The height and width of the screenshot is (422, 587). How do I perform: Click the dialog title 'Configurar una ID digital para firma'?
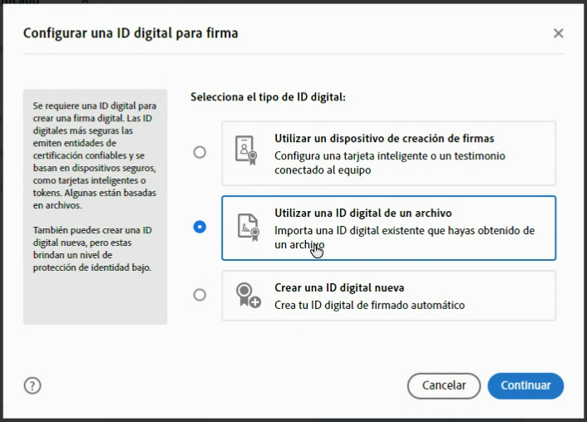click(x=131, y=33)
